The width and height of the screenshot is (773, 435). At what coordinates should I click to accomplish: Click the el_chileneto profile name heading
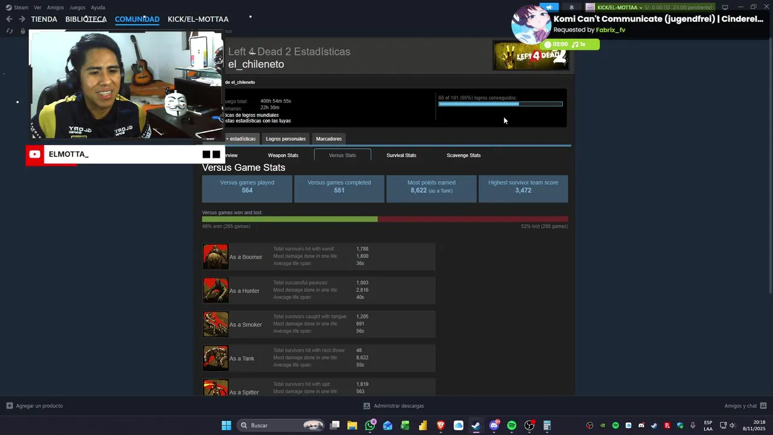click(x=256, y=64)
